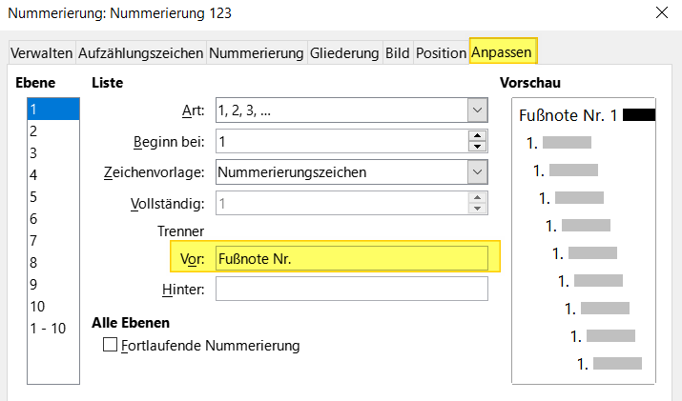
Task: Open the Bild tab
Action: coord(398,53)
